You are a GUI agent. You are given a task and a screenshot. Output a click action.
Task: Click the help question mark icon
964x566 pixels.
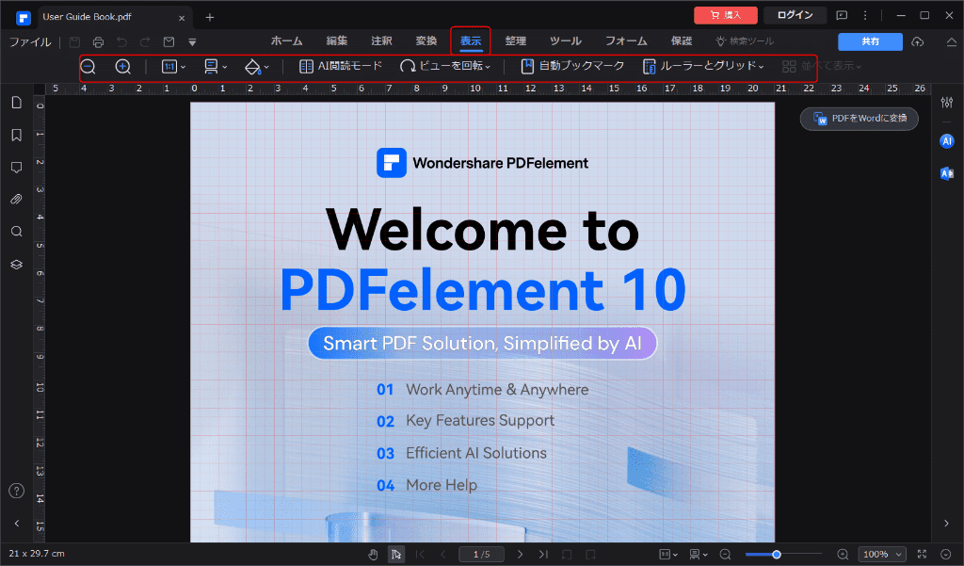pos(17,491)
